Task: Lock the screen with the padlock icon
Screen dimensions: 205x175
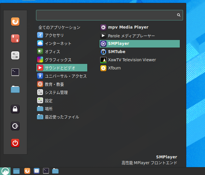Action: point(15,109)
